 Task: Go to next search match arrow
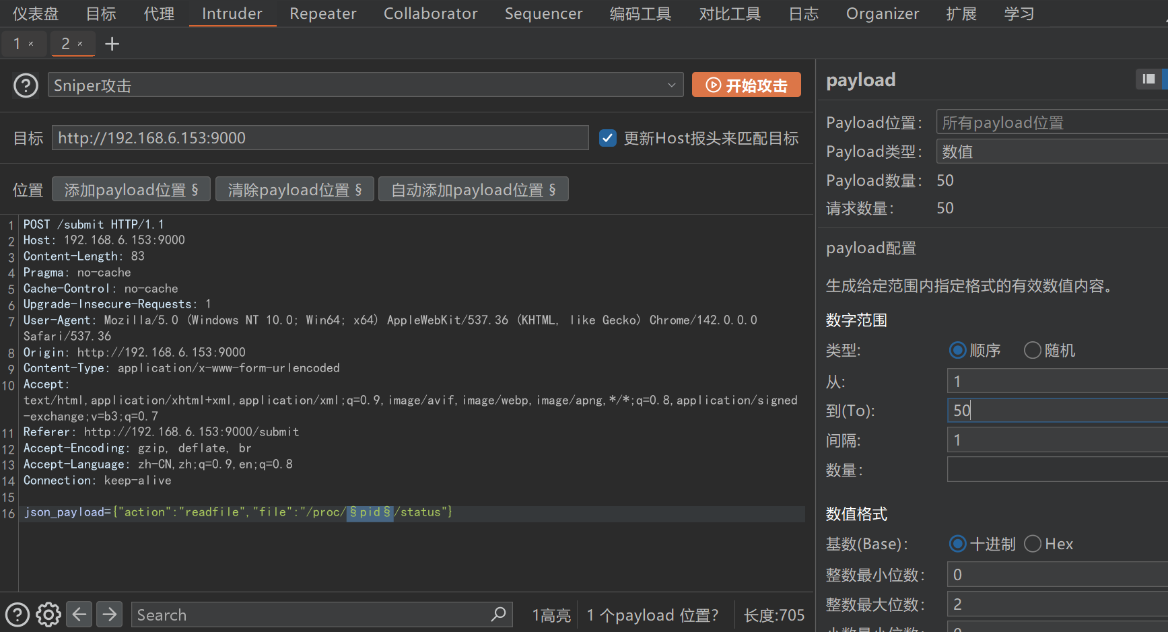click(110, 615)
